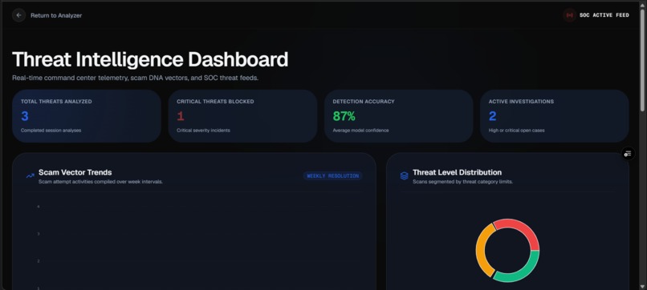Click the 87% detection accuracy value
This screenshot has height=290, width=647.
pyautogui.click(x=344, y=117)
